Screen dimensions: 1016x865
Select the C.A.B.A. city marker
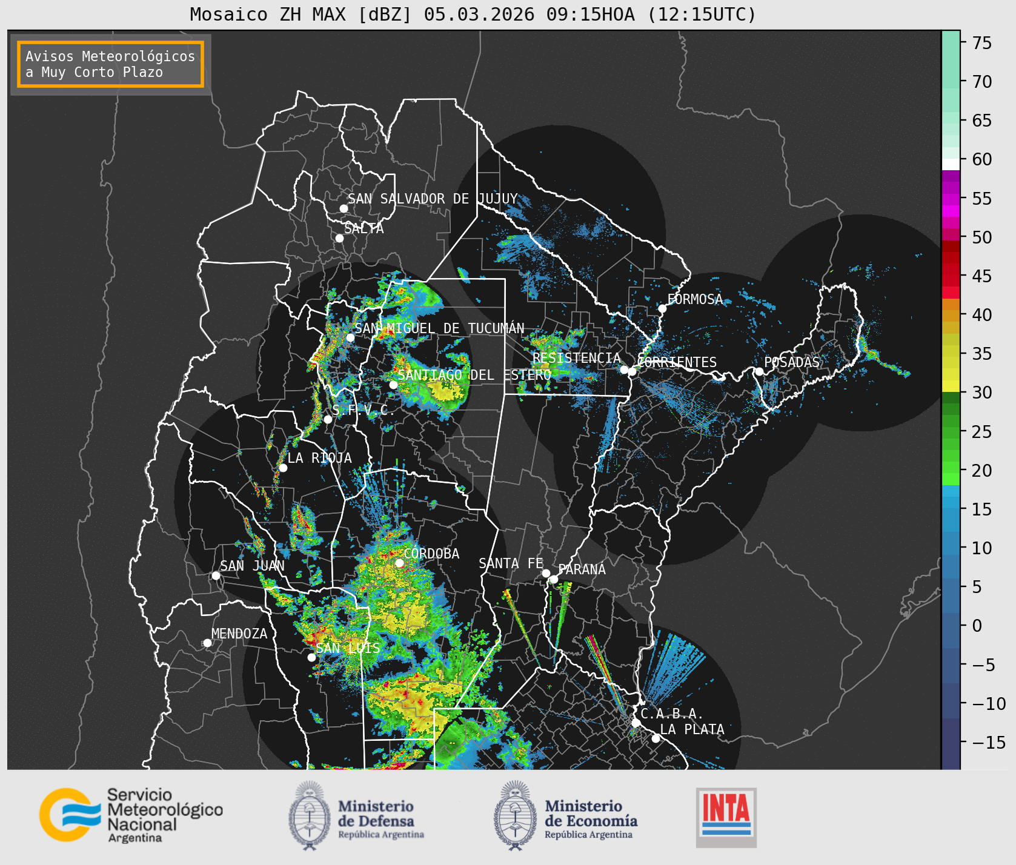click(x=636, y=723)
